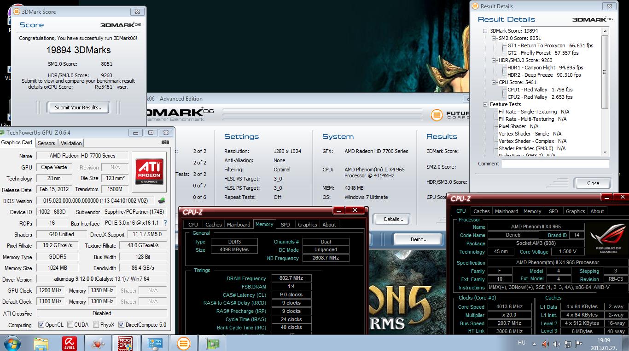The width and height of the screenshot is (629, 351).
Task: Select 'Pixel Shader N/A' row
Action: pyautogui.click(x=518, y=126)
